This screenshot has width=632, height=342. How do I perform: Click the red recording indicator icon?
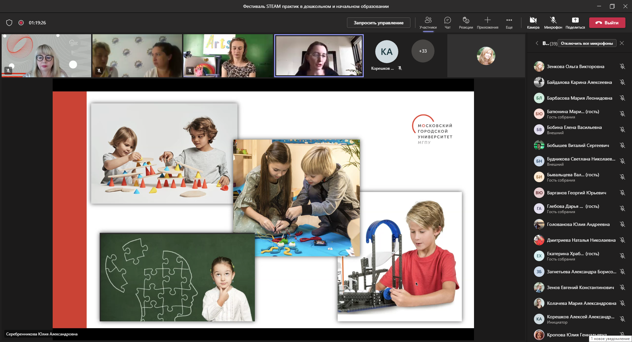(x=21, y=23)
